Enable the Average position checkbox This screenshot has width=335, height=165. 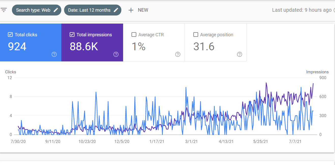click(x=196, y=35)
